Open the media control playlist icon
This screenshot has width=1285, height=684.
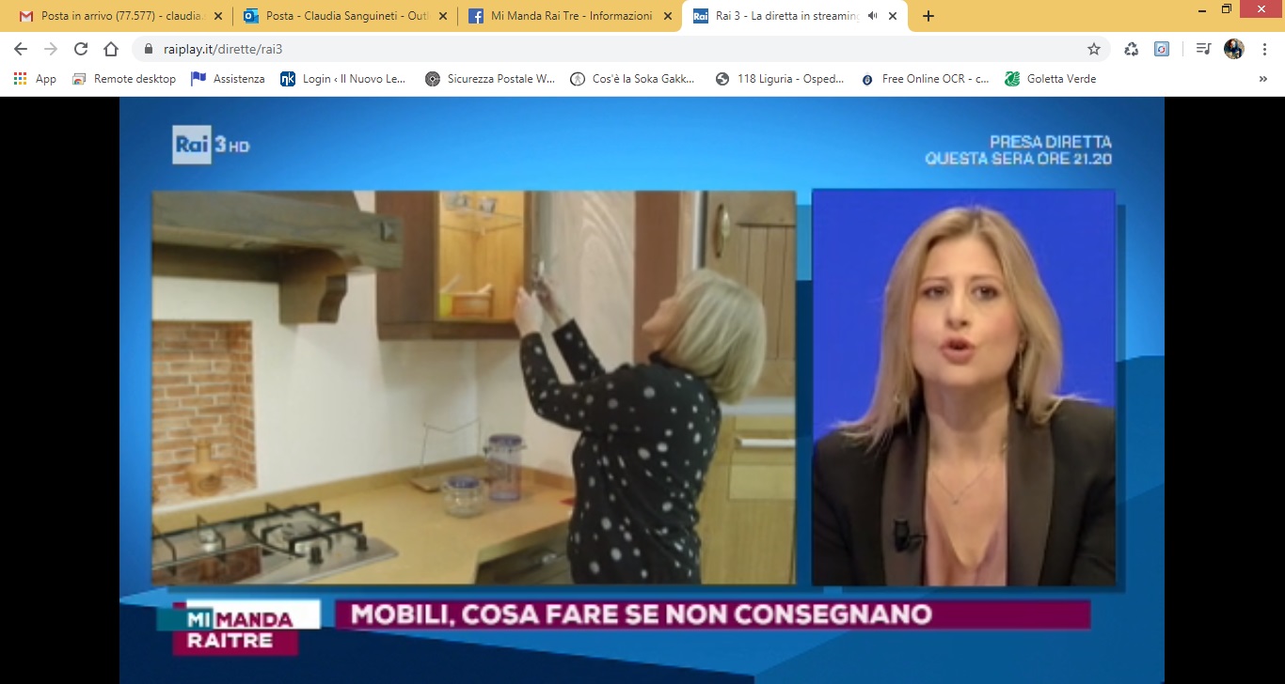[x=1203, y=49]
